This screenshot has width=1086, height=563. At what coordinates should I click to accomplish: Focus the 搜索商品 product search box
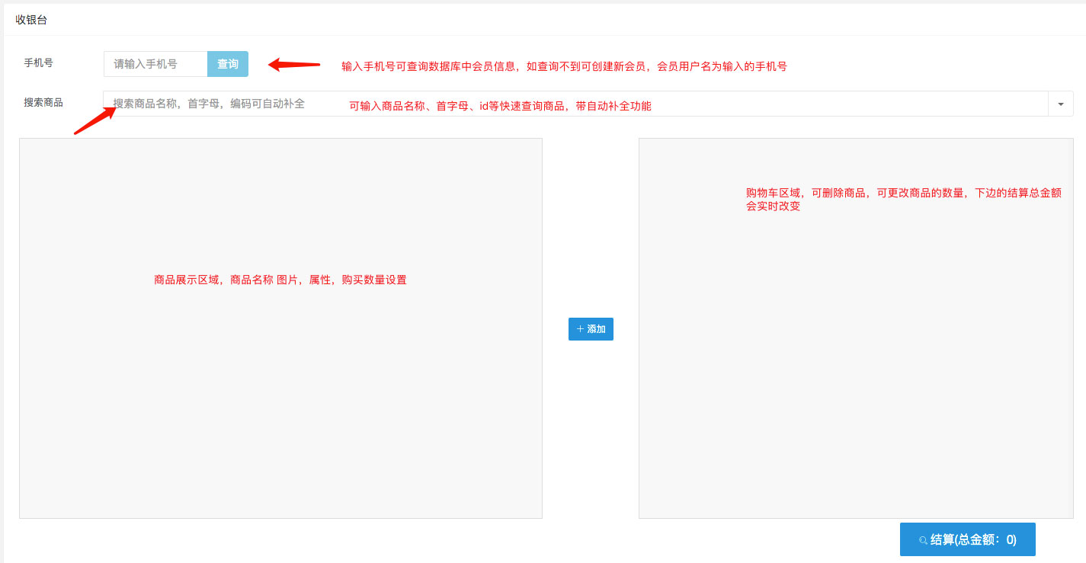tap(576, 104)
